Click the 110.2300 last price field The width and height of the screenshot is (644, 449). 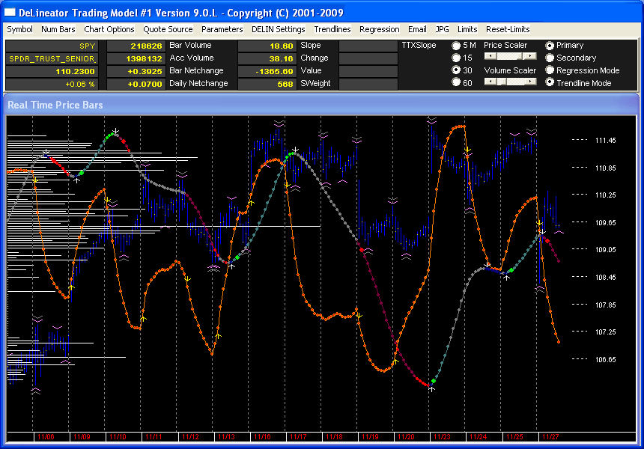pyautogui.click(x=52, y=71)
